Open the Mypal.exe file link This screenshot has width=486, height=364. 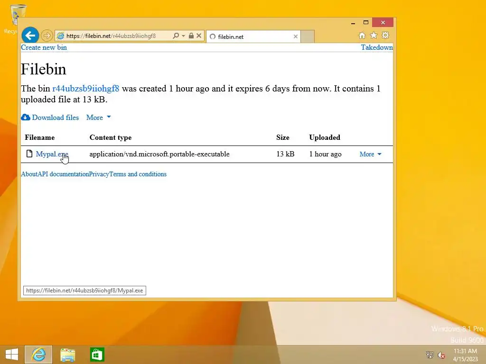(x=52, y=154)
